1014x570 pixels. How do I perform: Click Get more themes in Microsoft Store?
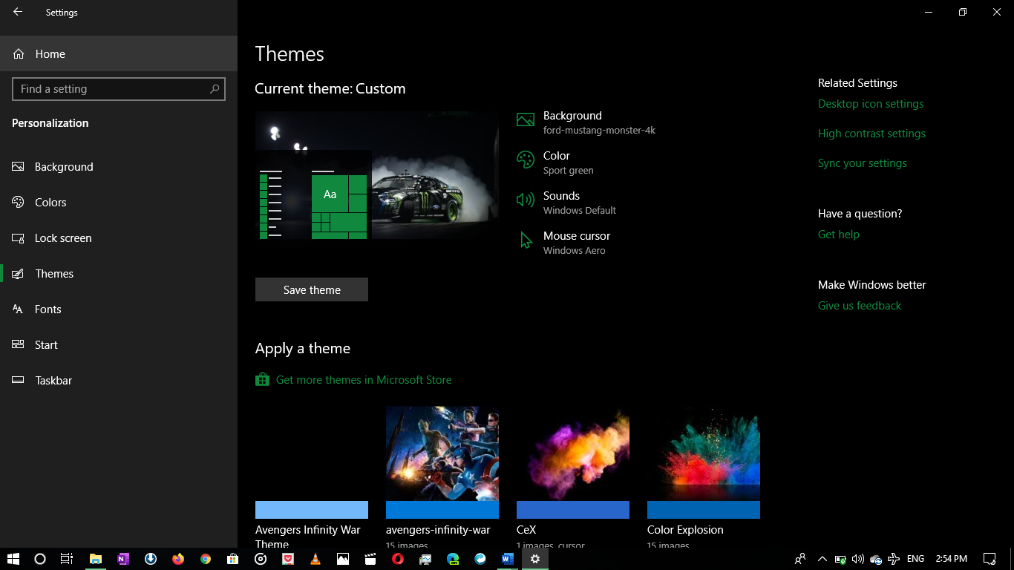coord(363,380)
